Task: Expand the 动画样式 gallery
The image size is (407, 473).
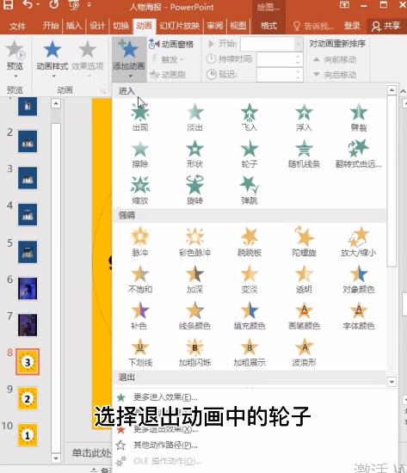Action: point(52,59)
